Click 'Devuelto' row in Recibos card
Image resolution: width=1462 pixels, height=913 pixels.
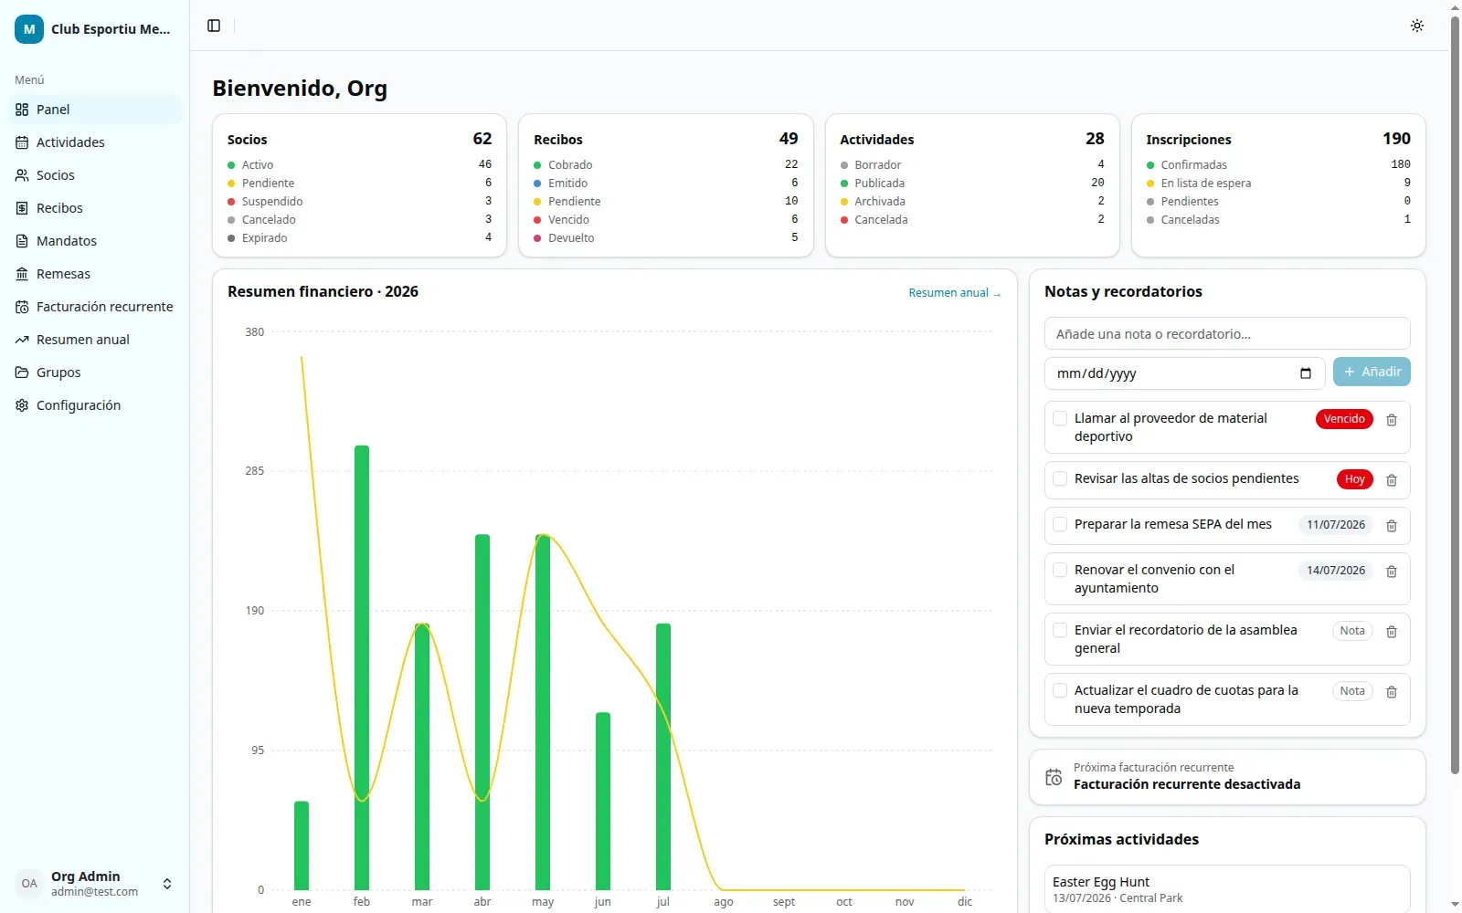pos(665,238)
